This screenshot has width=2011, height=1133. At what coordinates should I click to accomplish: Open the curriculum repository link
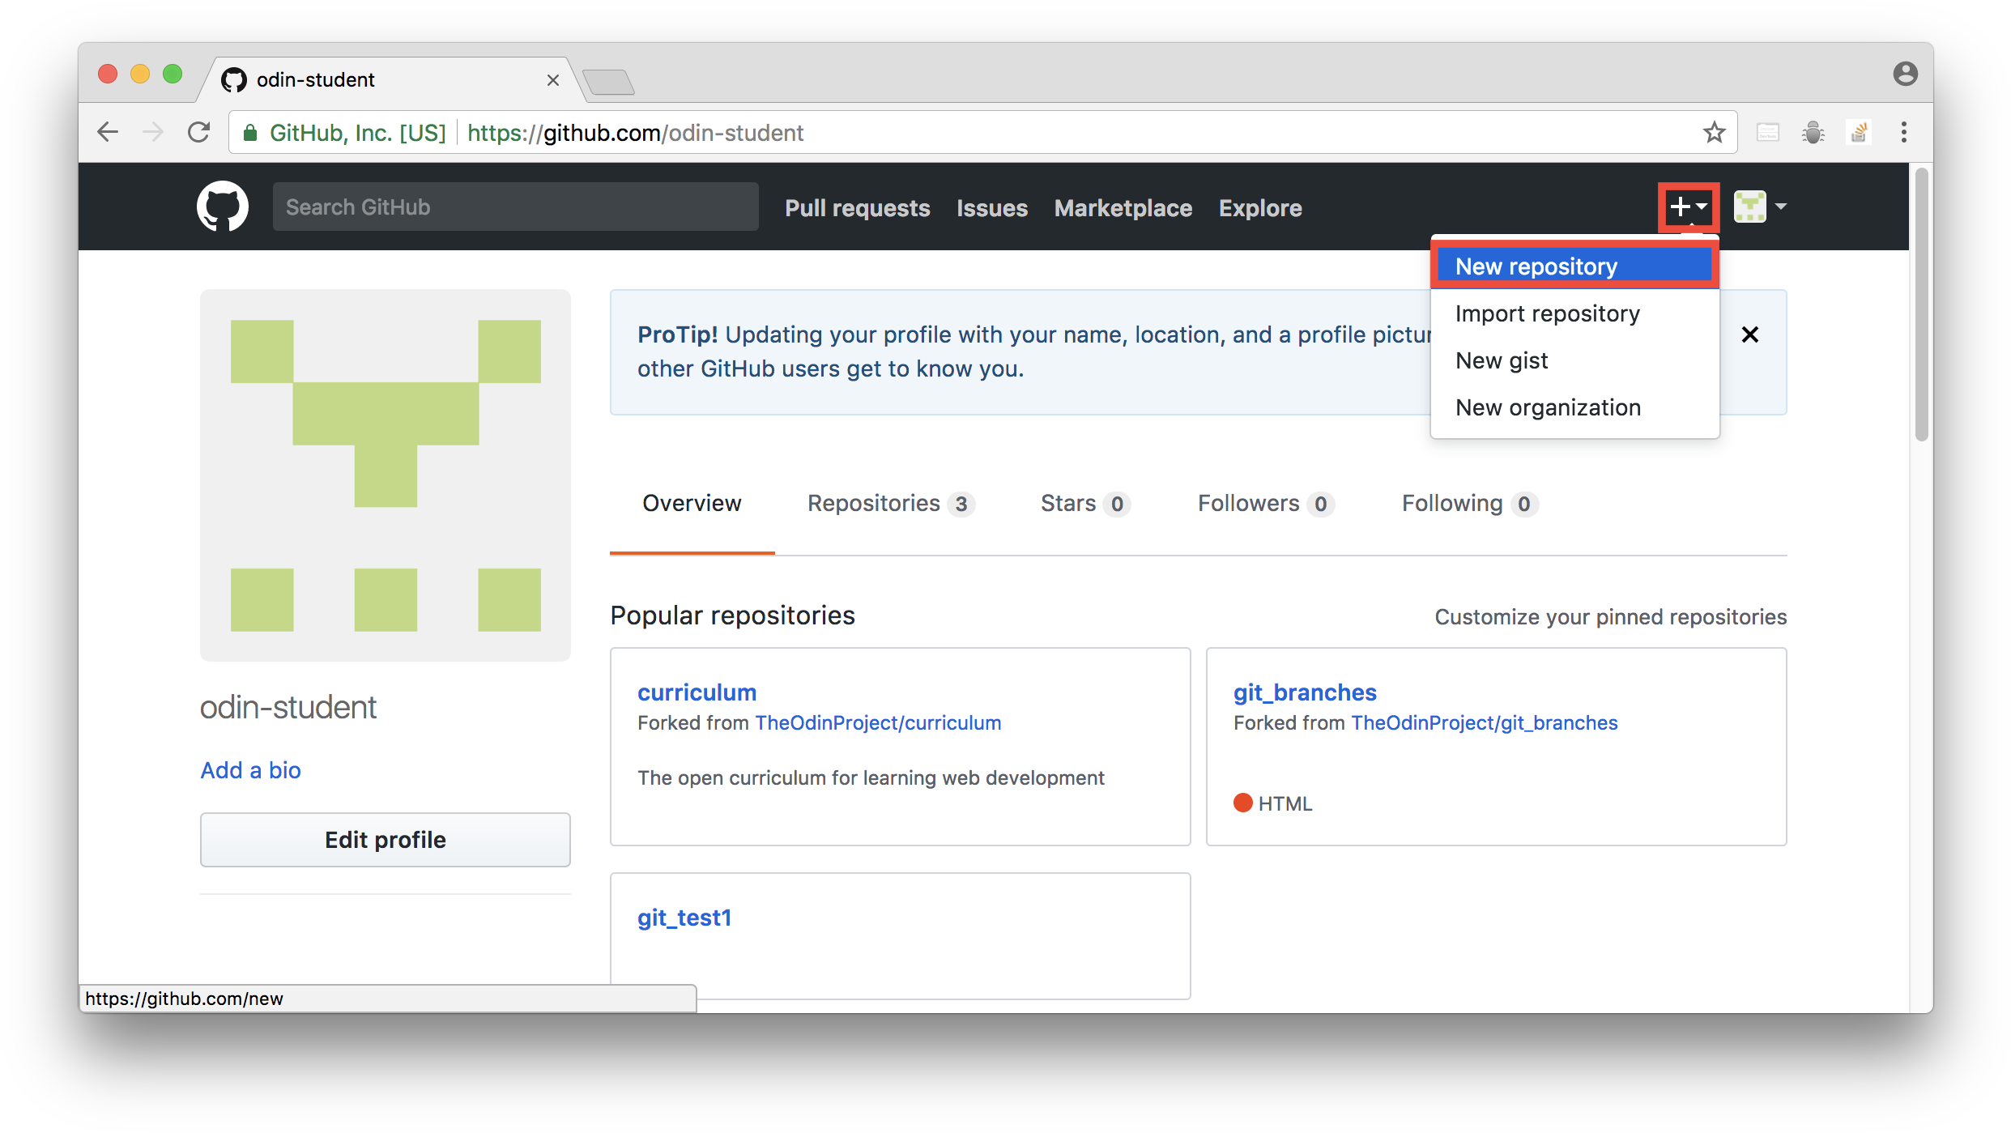697,692
